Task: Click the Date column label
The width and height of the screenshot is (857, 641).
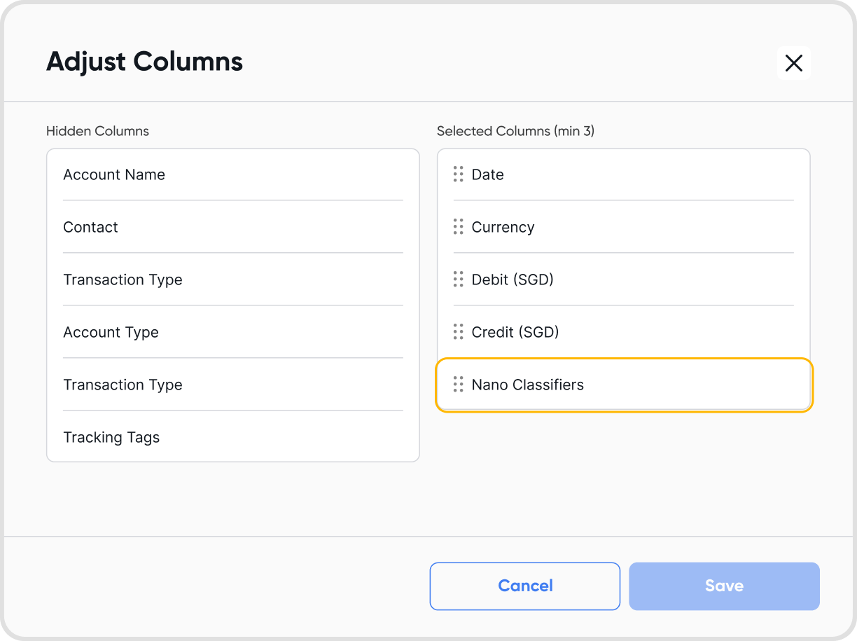Action: pyautogui.click(x=488, y=174)
